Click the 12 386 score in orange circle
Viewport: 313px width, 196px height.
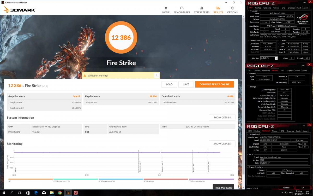coord(121,38)
